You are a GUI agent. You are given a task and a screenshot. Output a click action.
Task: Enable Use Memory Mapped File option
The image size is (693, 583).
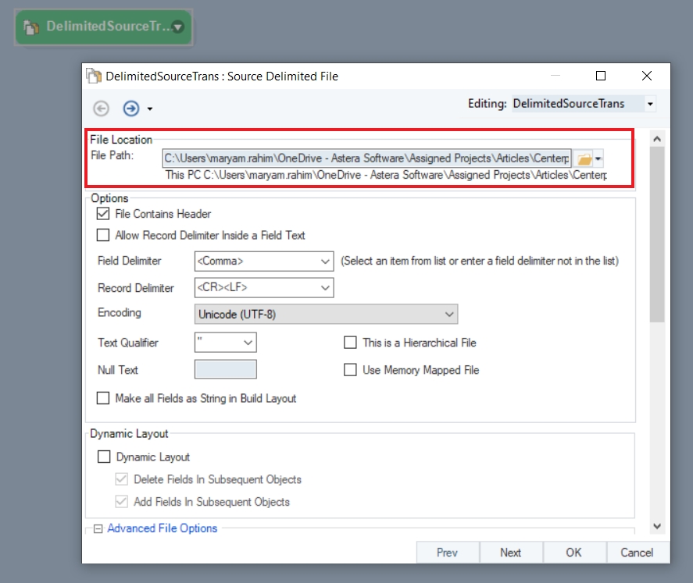tap(350, 370)
